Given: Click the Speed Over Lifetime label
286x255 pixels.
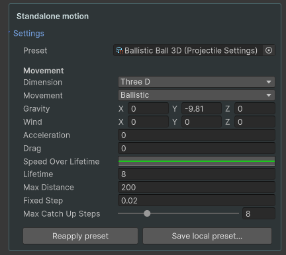Looking at the screenshot, I should (62, 162).
